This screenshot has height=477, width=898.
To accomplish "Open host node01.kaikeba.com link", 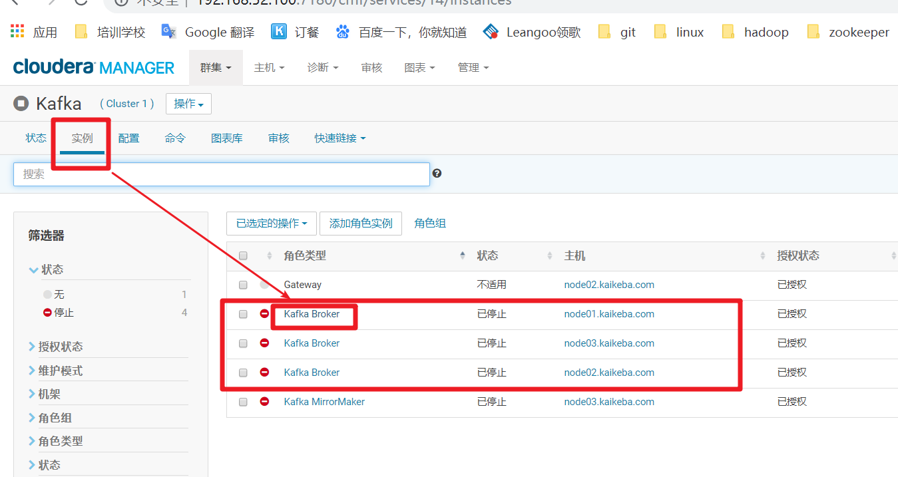I will tap(609, 314).
